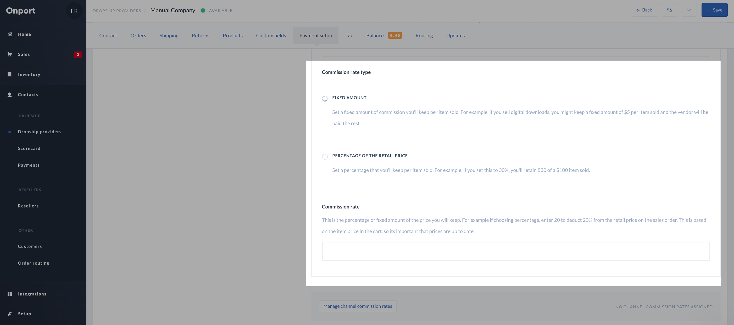Click the green availability status dot
734x325 pixels.
[203, 10]
